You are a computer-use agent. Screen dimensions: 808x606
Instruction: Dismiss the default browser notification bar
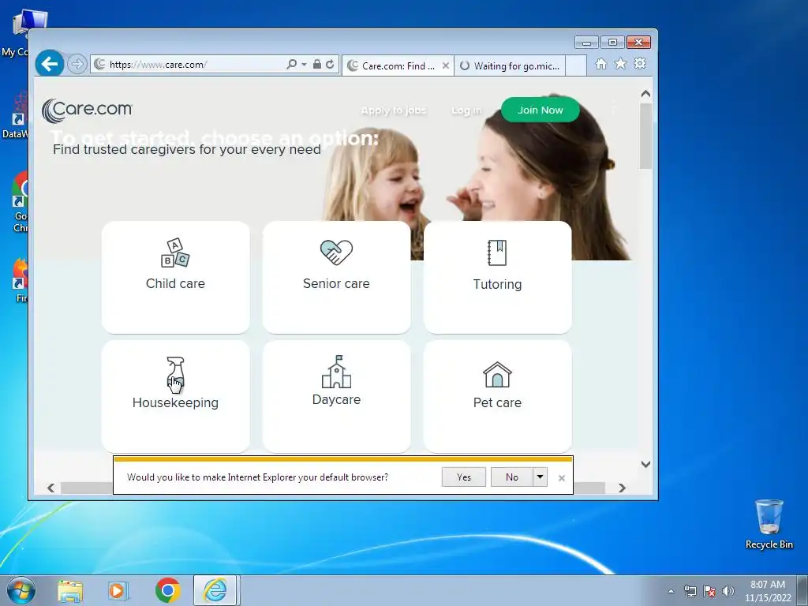point(562,478)
